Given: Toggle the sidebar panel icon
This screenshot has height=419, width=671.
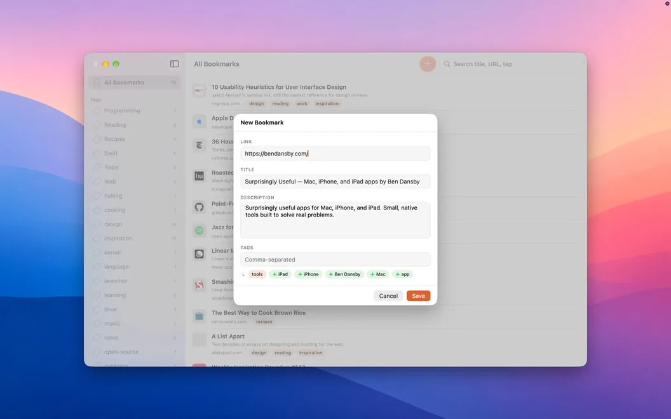Looking at the screenshot, I should click(x=174, y=63).
